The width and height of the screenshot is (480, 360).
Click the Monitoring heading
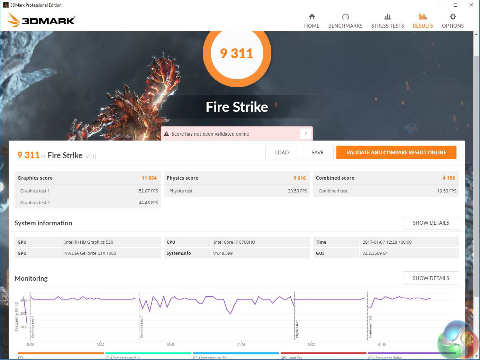tap(31, 279)
